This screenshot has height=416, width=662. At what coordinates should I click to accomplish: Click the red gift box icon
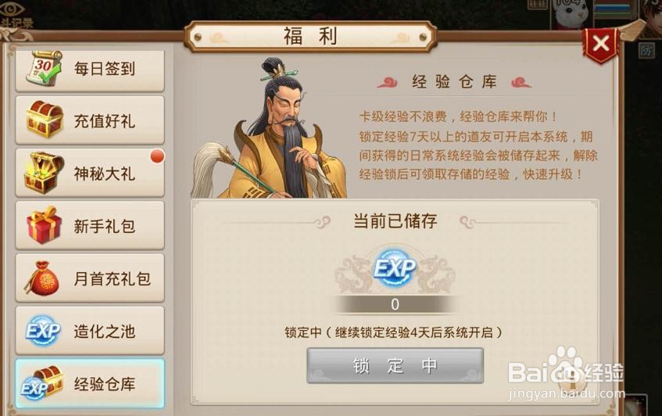pyautogui.click(x=44, y=225)
